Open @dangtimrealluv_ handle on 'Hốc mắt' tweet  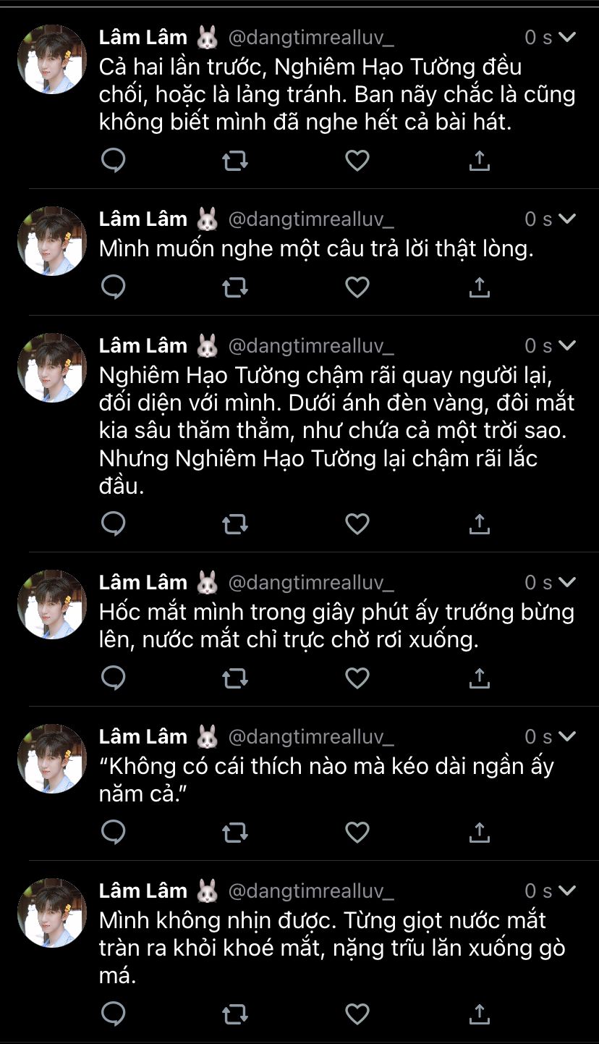[311, 582]
